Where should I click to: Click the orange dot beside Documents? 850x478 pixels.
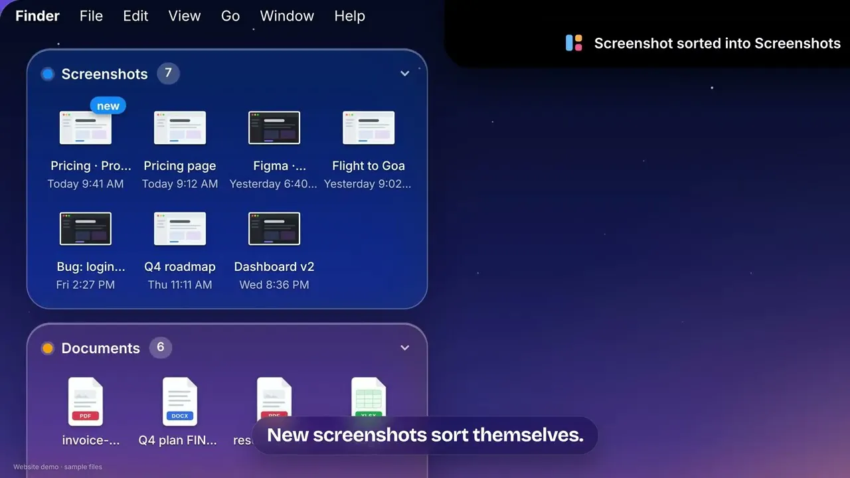click(48, 348)
